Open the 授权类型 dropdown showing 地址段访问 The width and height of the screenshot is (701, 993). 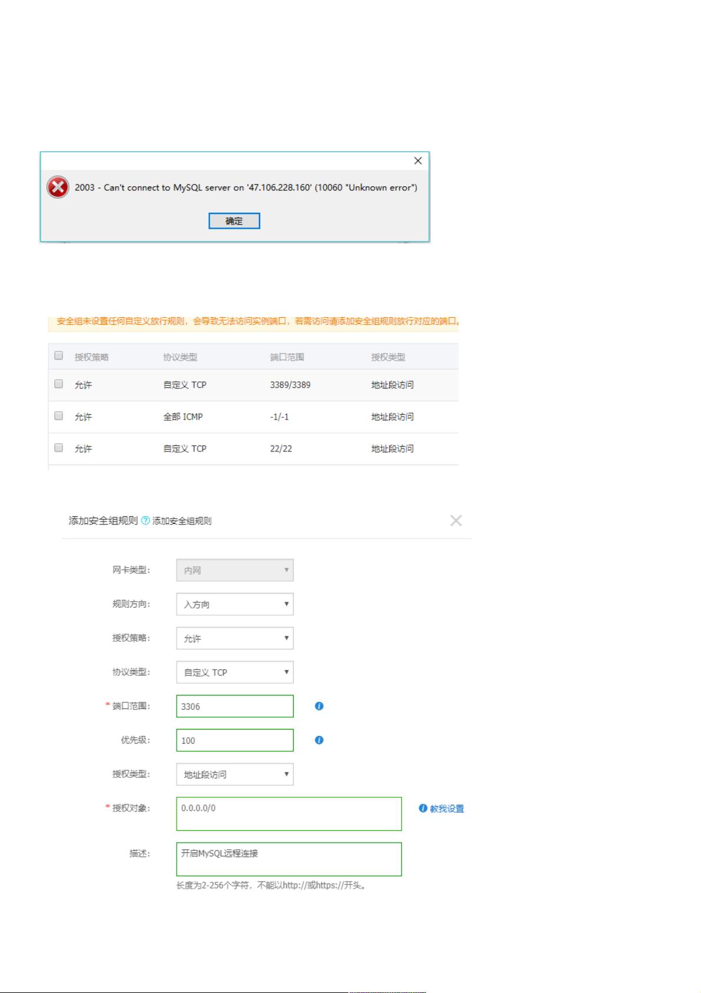pos(235,774)
